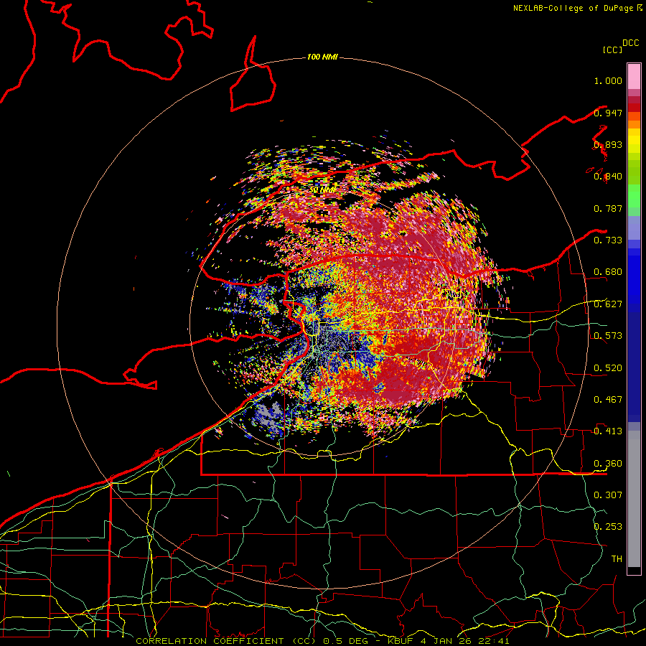Click the 0.787 scale value
646x646 pixels.
(x=608, y=208)
